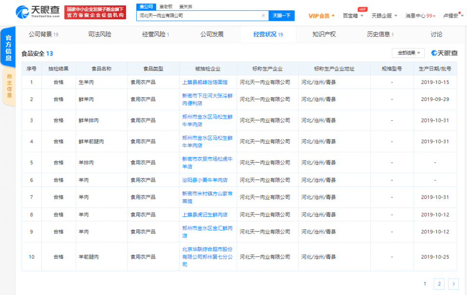Image resolution: width=467 pixels, height=295 pixels.
Task: Expand the 百宝箱 menu
Action: tap(353, 16)
